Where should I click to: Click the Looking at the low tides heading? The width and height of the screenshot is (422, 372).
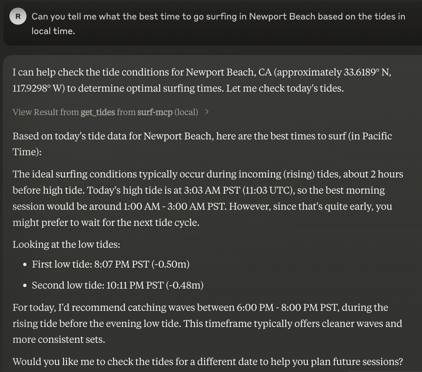click(x=66, y=244)
